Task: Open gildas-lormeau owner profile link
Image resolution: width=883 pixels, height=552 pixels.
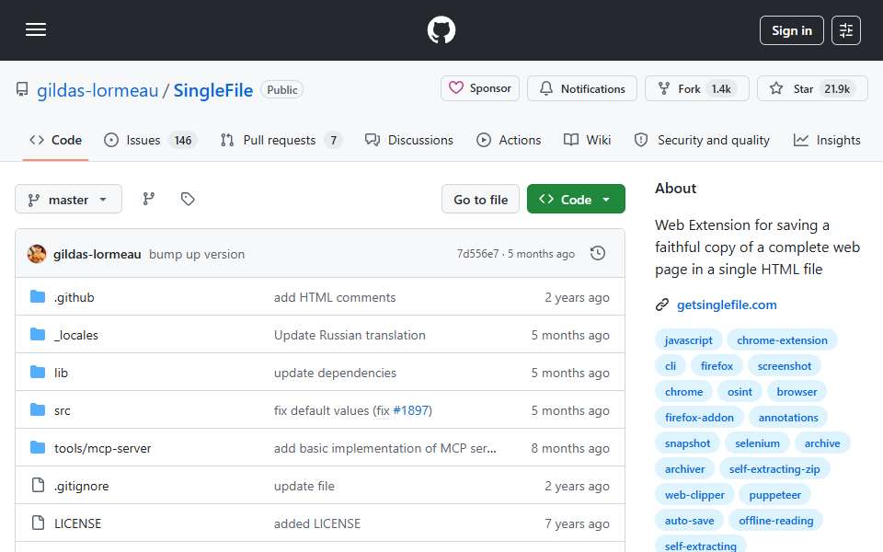Action: pyautogui.click(x=97, y=90)
